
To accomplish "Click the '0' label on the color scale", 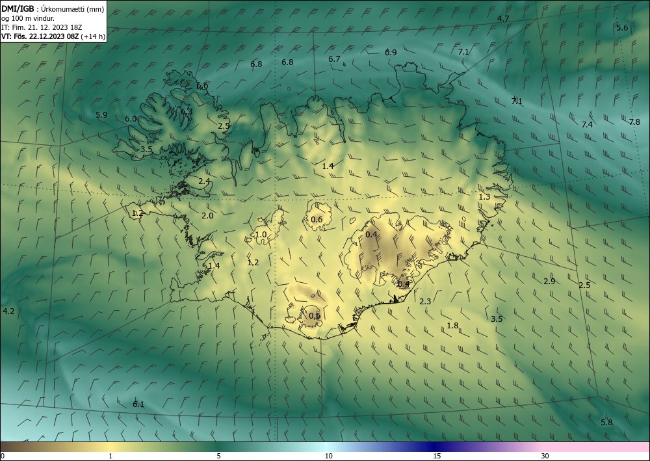I will pos(3,456).
